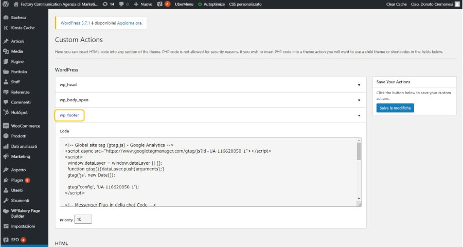
Task: Click the code scrollbar down arrow
Action: tap(359, 199)
